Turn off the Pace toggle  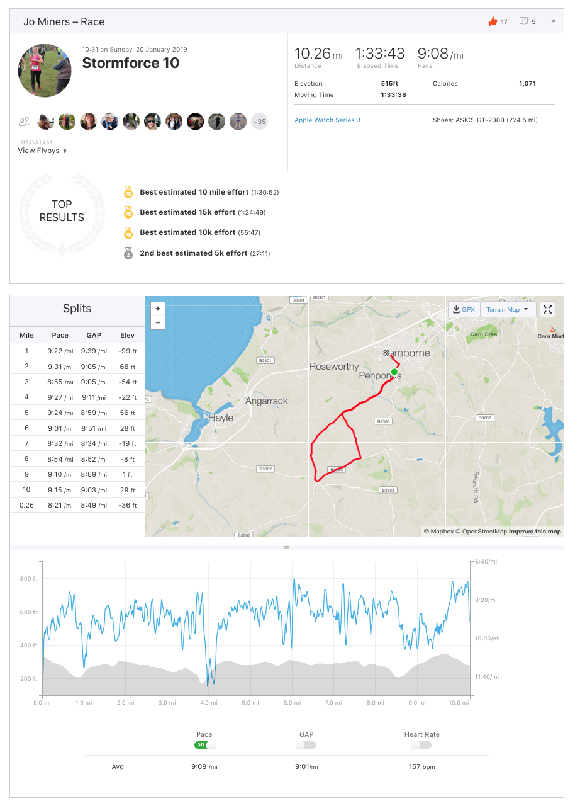[x=204, y=745]
